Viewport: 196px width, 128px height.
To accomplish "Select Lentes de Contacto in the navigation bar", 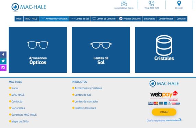I will (x=104, y=19).
